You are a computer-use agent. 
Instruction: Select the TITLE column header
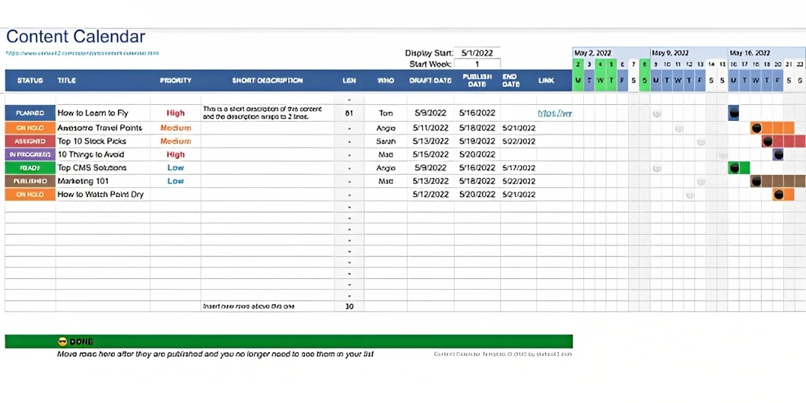103,81
